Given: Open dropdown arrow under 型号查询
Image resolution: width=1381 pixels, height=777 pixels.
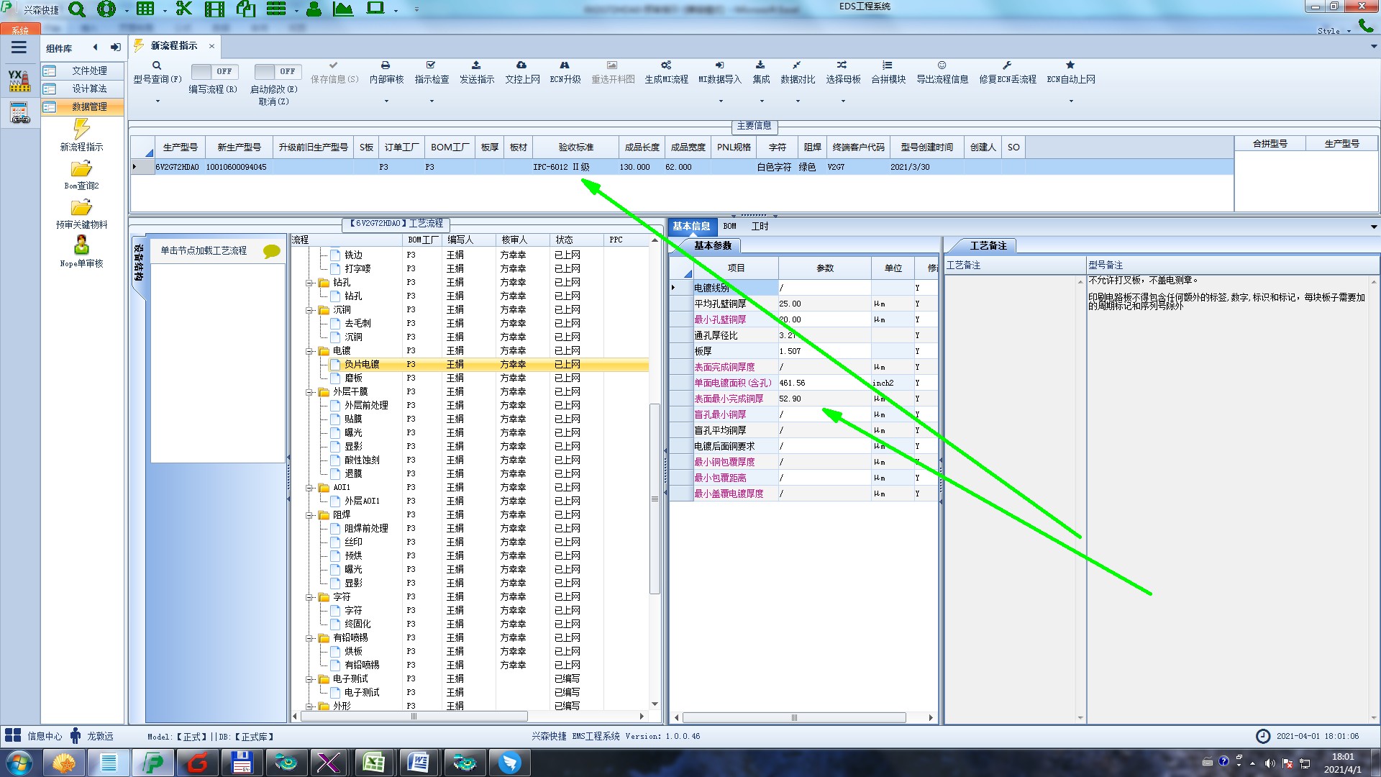Looking at the screenshot, I should [158, 101].
